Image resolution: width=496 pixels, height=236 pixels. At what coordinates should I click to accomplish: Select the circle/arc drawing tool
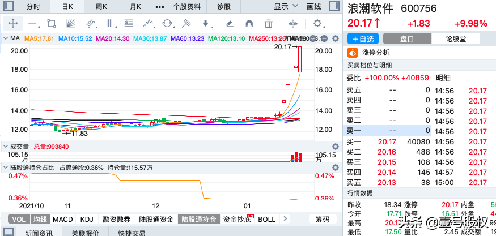point(167,23)
